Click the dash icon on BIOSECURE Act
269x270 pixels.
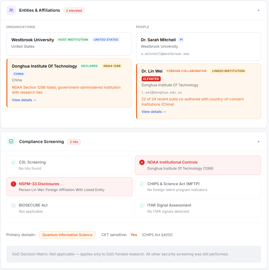tap(13, 205)
